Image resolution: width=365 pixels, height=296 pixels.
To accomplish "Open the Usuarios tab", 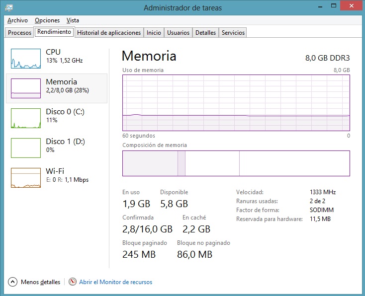I will [x=178, y=33].
